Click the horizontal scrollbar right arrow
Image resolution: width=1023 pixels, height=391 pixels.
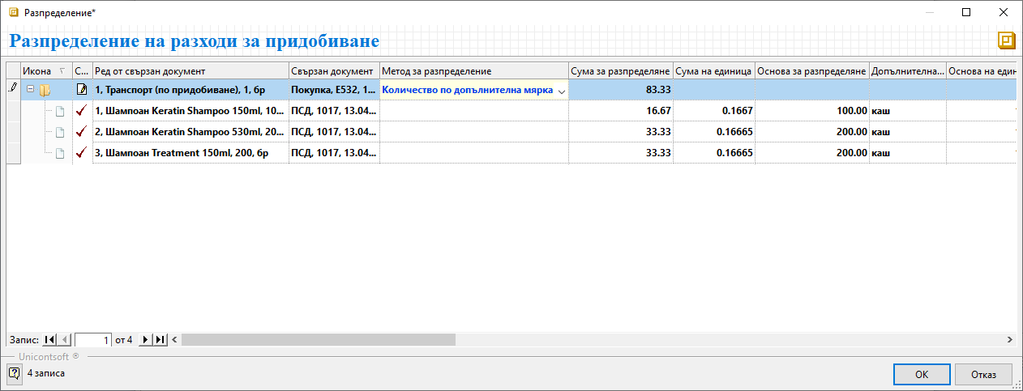click(x=1010, y=340)
